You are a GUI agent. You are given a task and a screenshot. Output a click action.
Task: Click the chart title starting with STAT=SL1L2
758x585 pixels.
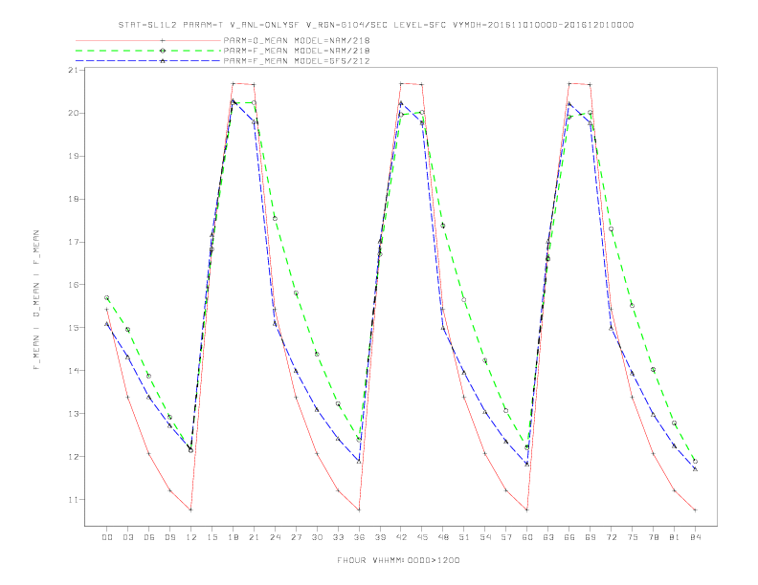(x=376, y=25)
